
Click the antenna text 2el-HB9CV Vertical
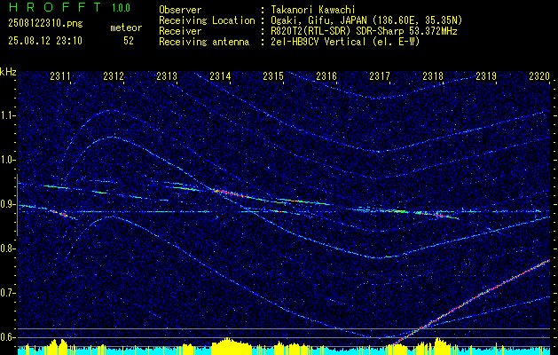(x=318, y=42)
